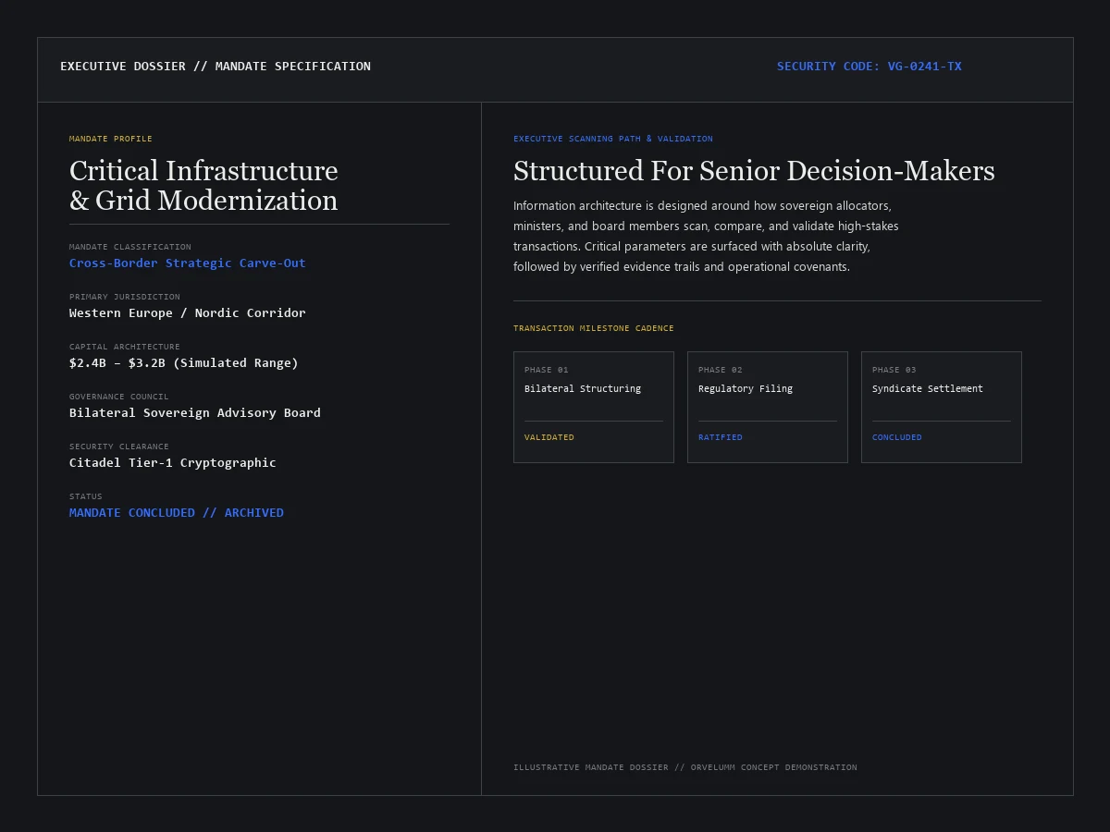Click the 'PHASE 03' label
Screen dimensions: 1110x832
point(894,370)
